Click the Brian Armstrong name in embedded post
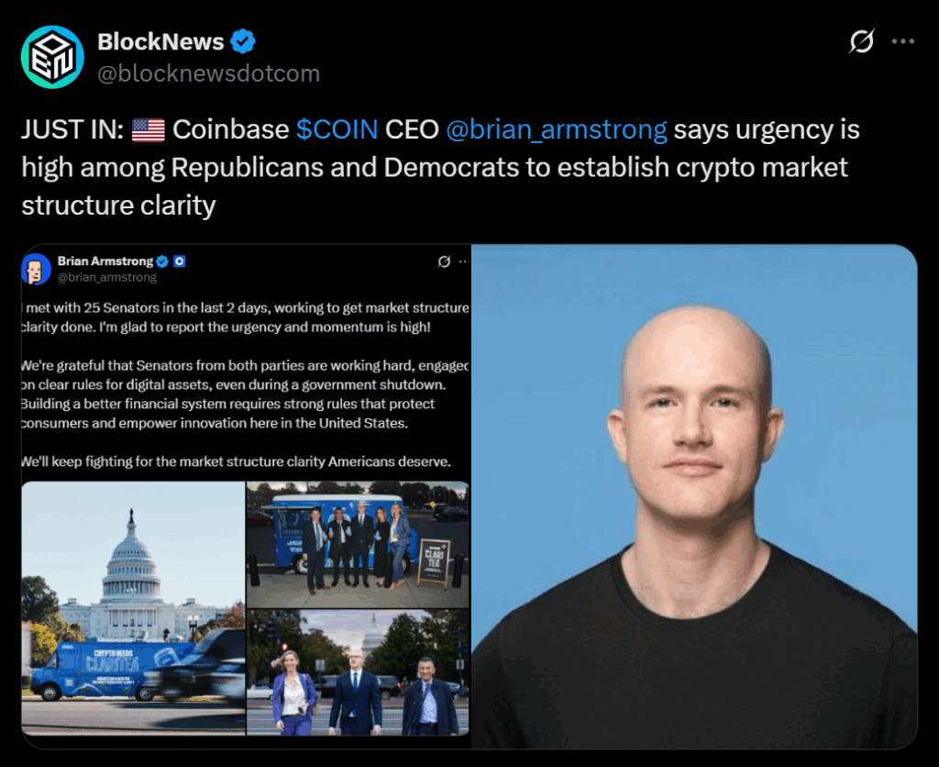Viewport: 939px width, 767px height. tap(105, 261)
